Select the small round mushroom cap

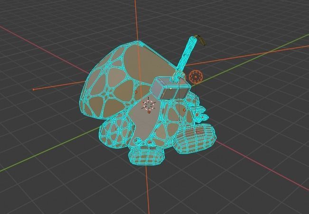coord(116,130)
